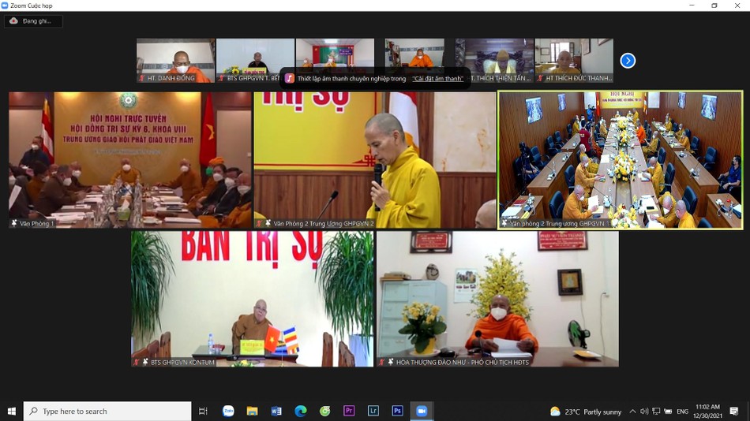
Task: Open File Explorer from taskbar
Action: click(x=253, y=411)
